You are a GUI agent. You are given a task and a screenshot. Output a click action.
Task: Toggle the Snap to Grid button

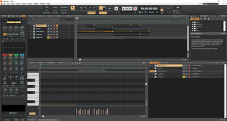[101, 8]
